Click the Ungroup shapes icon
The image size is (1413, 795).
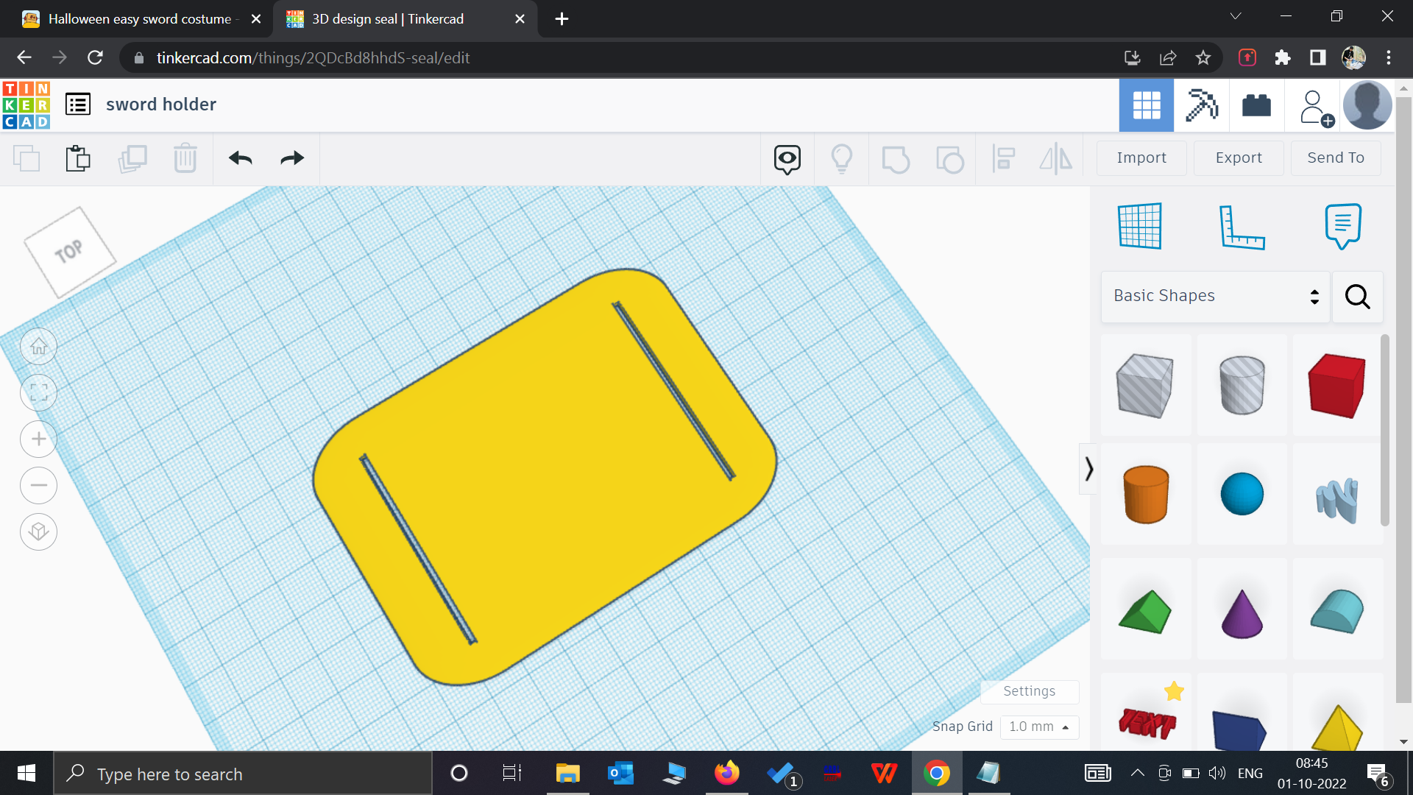tap(949, 158)
